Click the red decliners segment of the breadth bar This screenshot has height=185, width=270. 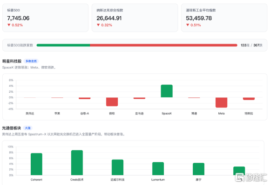tap(163, 45)
